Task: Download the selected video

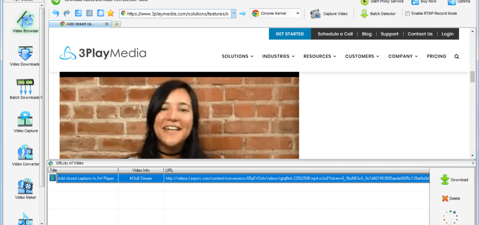Action: [454, 180]
